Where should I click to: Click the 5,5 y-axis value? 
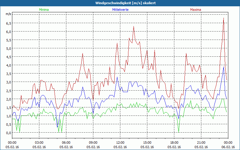point(8,40)
